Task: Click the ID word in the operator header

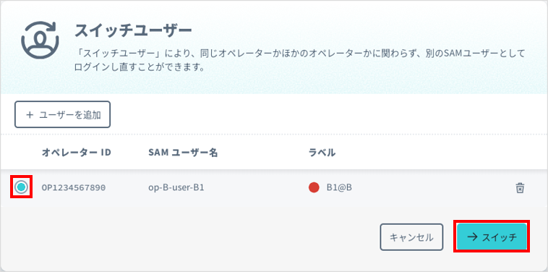Action: [x=106, y=153]
